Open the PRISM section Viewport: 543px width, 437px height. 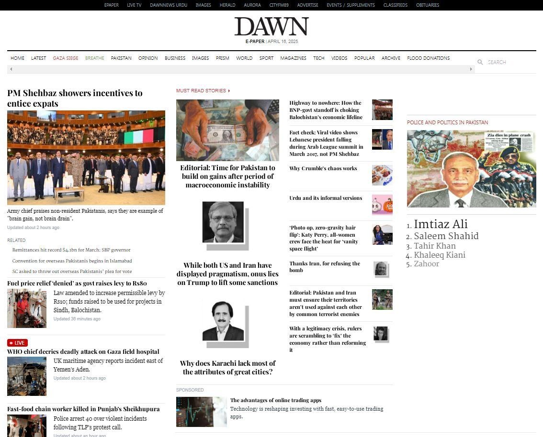223,58
